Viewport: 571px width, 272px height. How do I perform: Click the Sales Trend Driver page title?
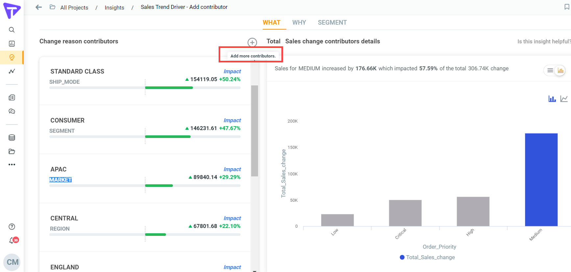pos(184,7)
